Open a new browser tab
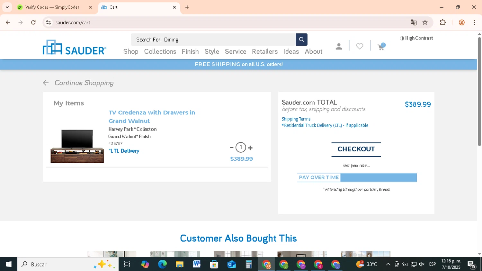Image resolution: width=482 pixels, height=271 pixels. (x=187, y=7)
